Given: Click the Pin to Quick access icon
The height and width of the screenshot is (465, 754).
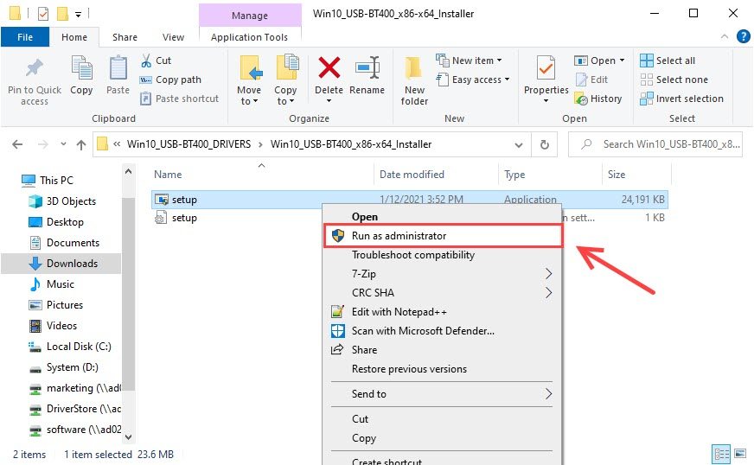Looking at the screenshot, I should coord(35,69).
